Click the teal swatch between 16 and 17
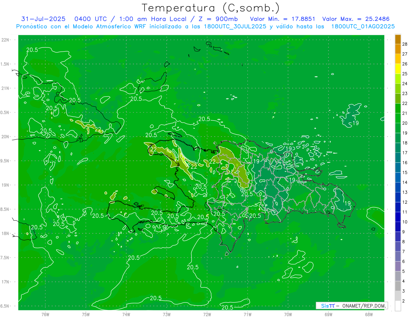 398,158
